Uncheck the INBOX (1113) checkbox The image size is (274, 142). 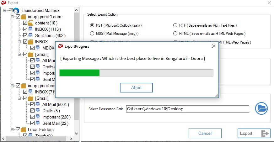click(25, 29)
